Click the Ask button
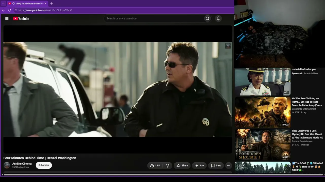Viewport: 325px width, 182px height. click(x=199, y=166)
